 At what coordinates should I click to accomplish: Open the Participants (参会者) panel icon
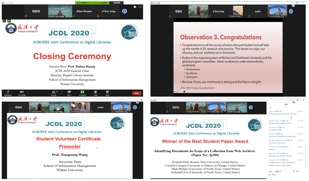pos(54,92)
